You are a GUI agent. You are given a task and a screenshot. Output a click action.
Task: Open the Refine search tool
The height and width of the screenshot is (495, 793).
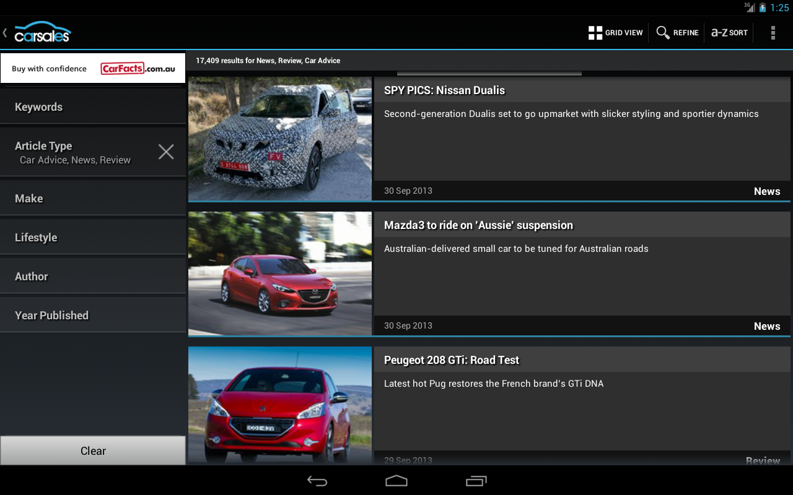click(x=677, y=32)
